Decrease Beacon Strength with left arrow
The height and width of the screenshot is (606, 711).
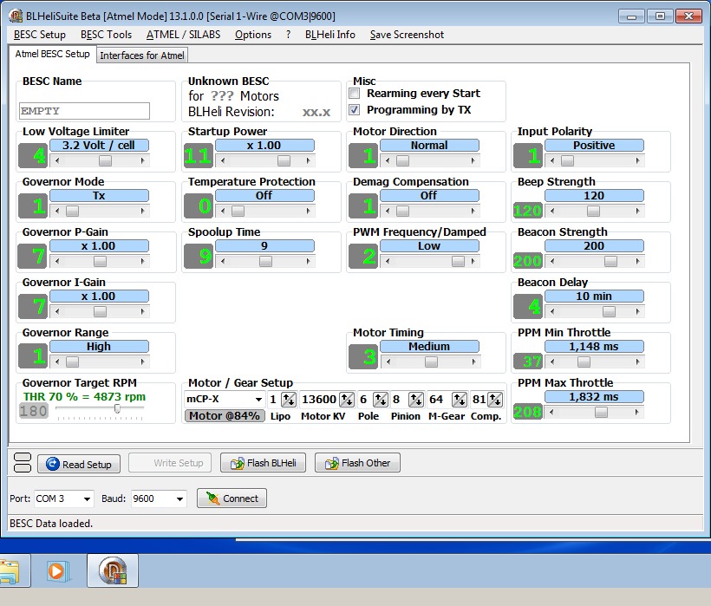[551, 261]
